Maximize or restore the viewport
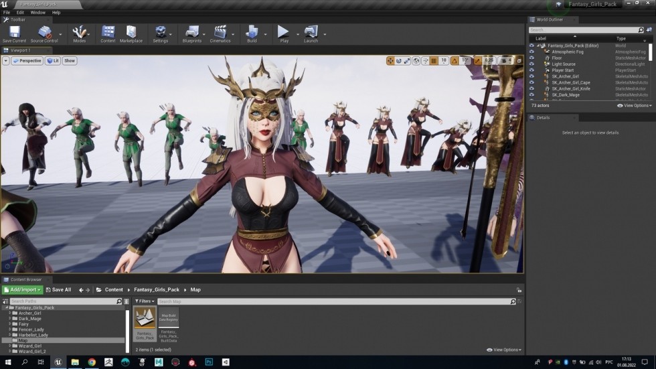Screen dimensions: 656x369 (x=519, y=61)
